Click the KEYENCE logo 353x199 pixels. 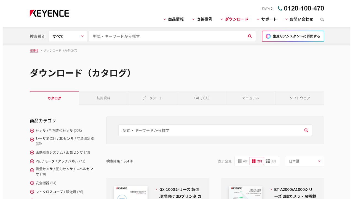click(x=49, y=13)
